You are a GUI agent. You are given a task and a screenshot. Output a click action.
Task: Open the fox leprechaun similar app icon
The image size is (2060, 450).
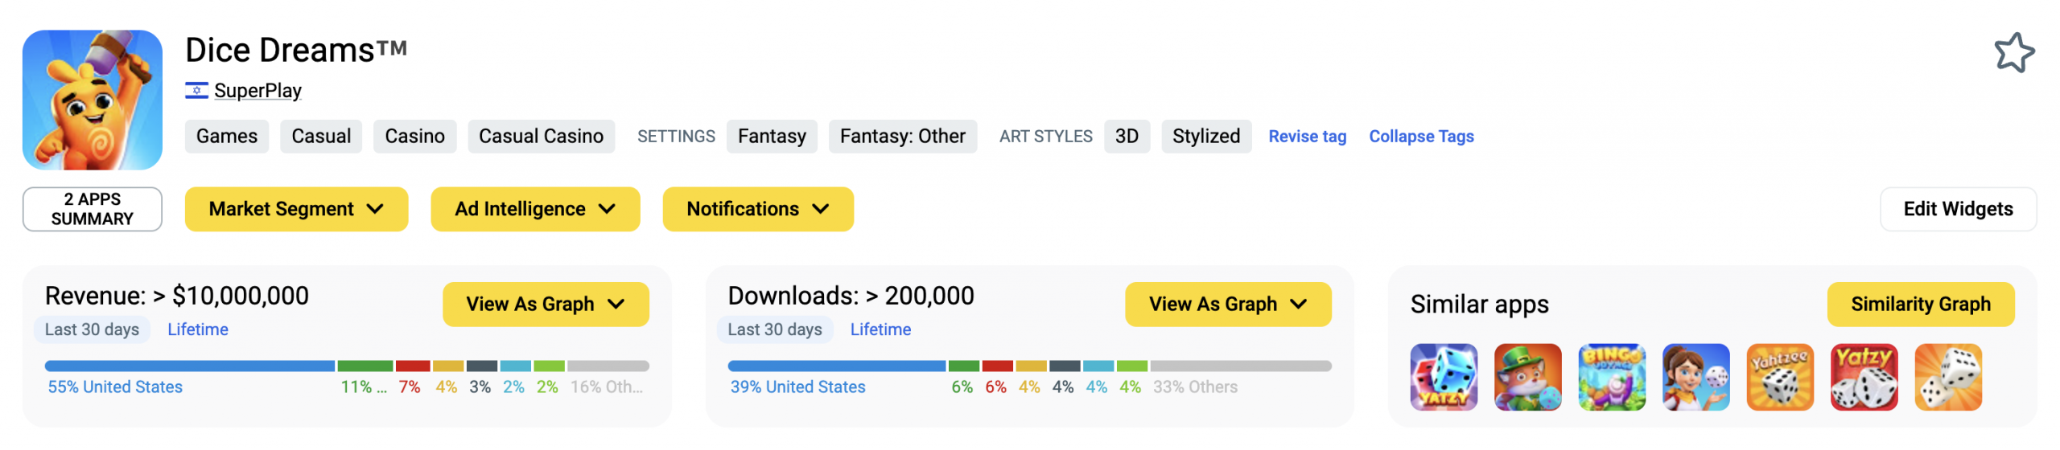tap(1527, 377)
